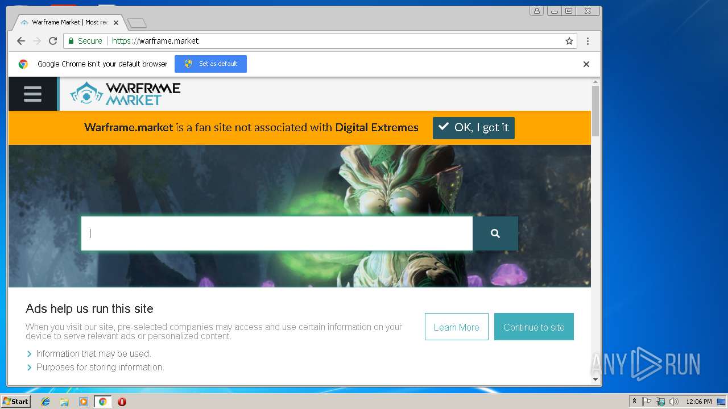Dismiss banner with OK, I got it
This screenshot has width=728, height=409.
click(474, 128)
